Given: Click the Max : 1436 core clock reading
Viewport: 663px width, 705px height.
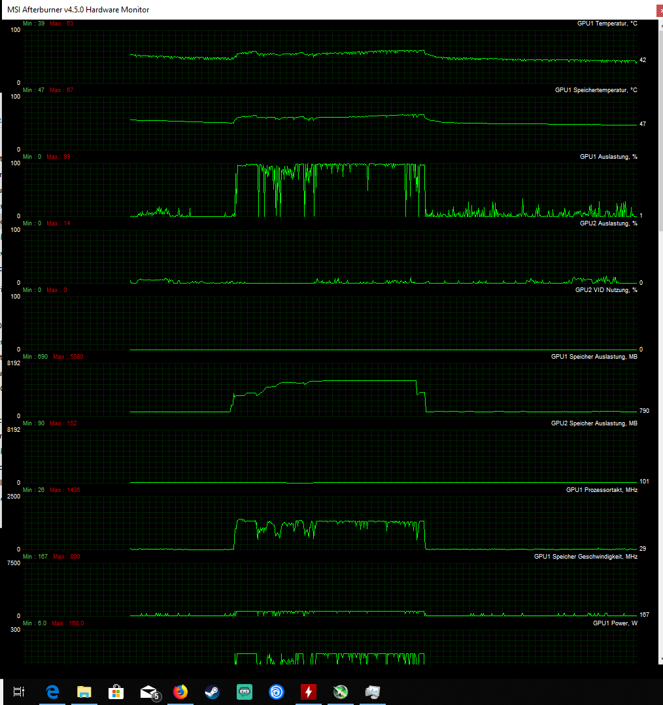Looking at the screenshot, I should pyautogui.click(x=65, y=489).
